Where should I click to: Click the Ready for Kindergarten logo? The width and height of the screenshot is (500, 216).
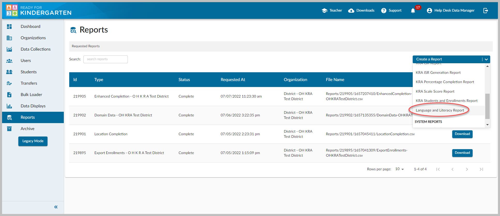(38, 10)
